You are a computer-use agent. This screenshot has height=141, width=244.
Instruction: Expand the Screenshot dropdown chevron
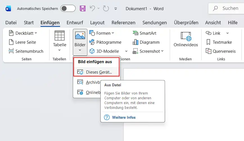click(162, 51)
